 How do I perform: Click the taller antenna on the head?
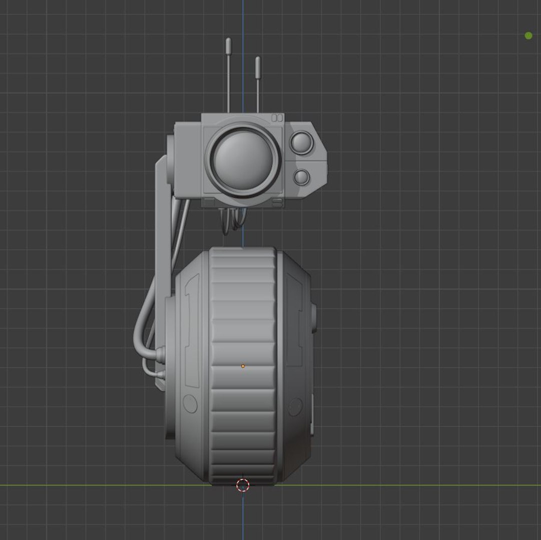[x=228, y=75]
